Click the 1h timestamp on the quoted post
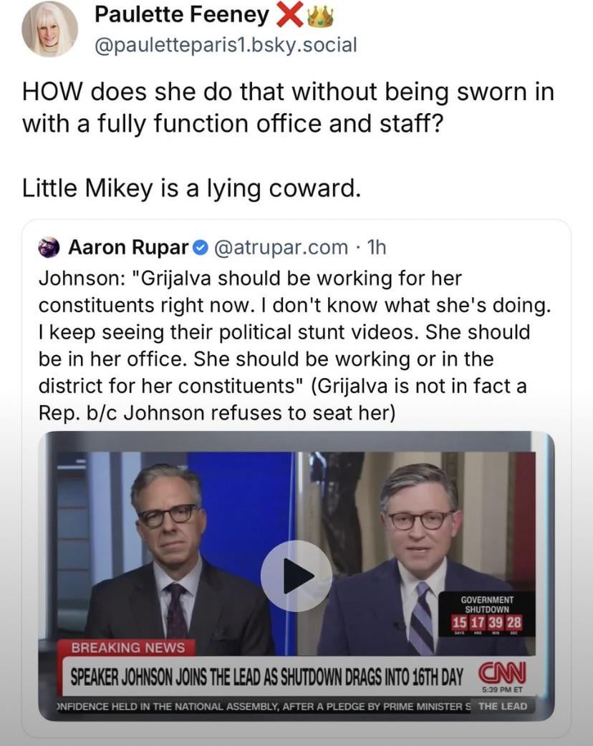Viewport: 593px width, 746px height. tap(377, 248)
